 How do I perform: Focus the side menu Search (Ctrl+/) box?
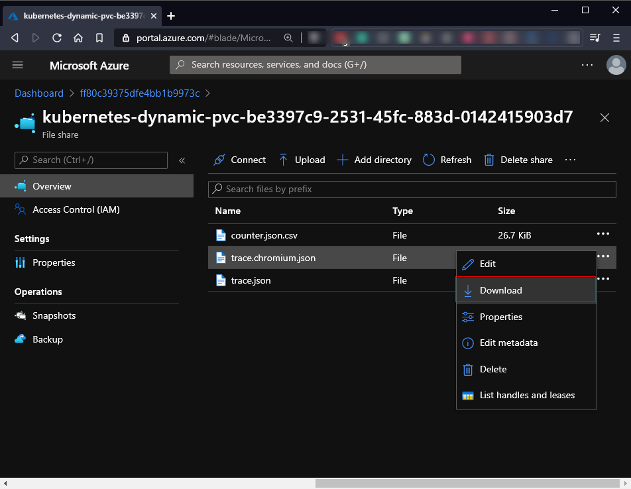(x=91, y=160)
